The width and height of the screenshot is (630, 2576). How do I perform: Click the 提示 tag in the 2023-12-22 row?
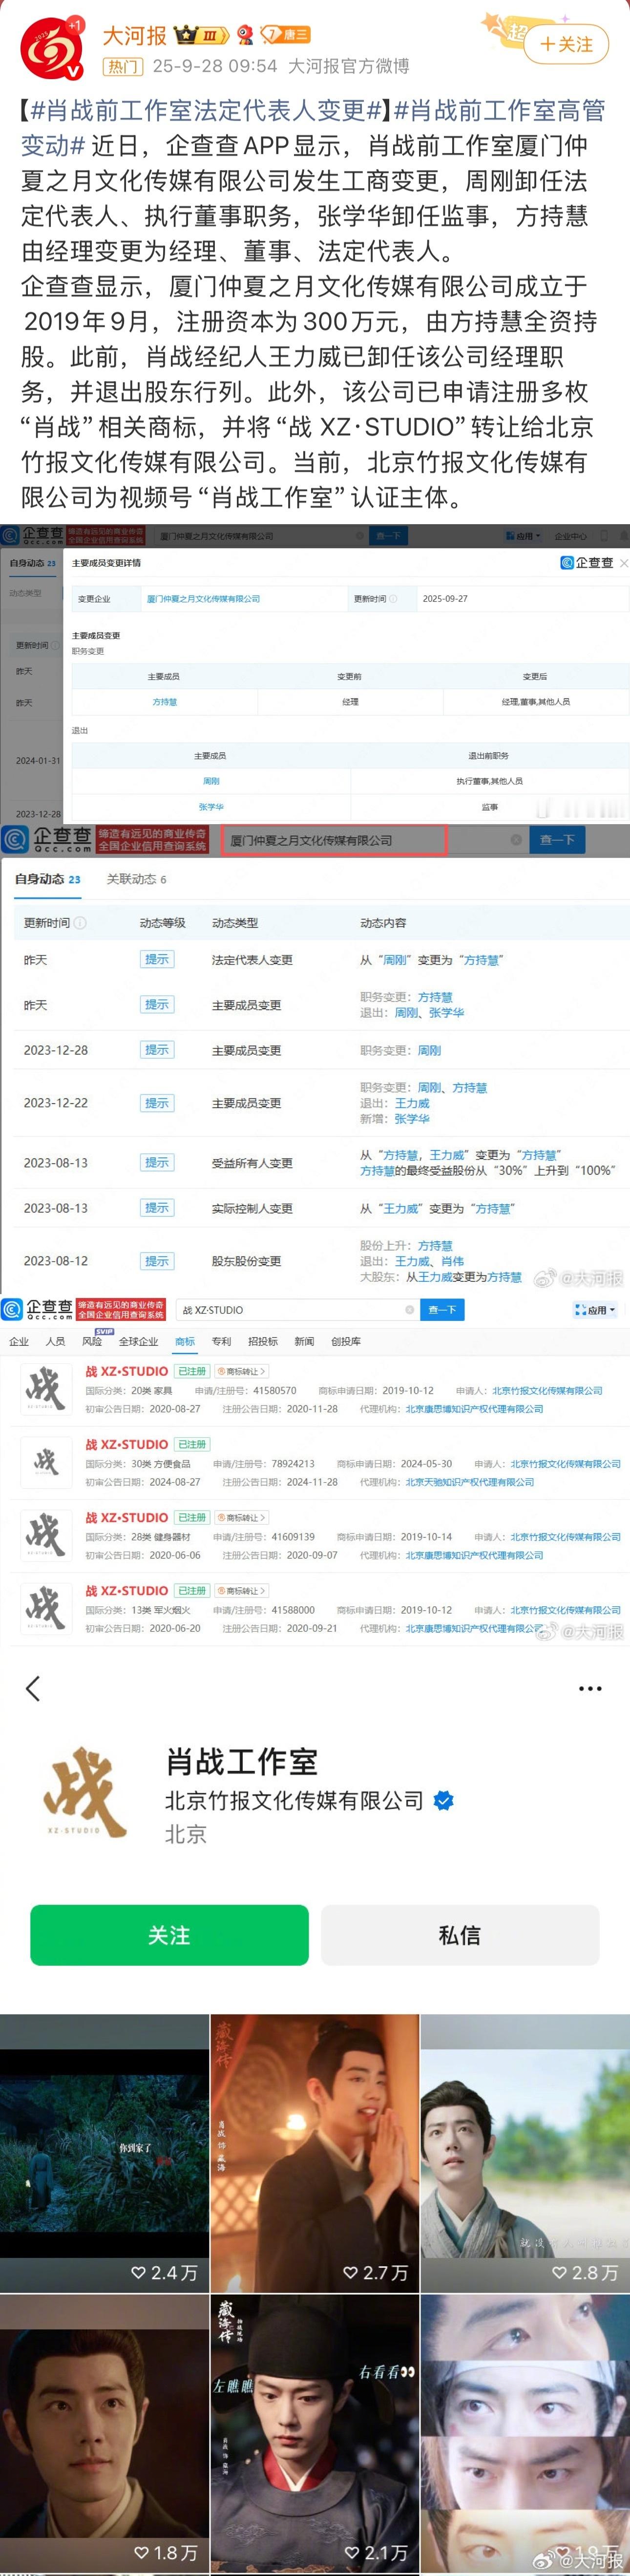[157, 1103]
